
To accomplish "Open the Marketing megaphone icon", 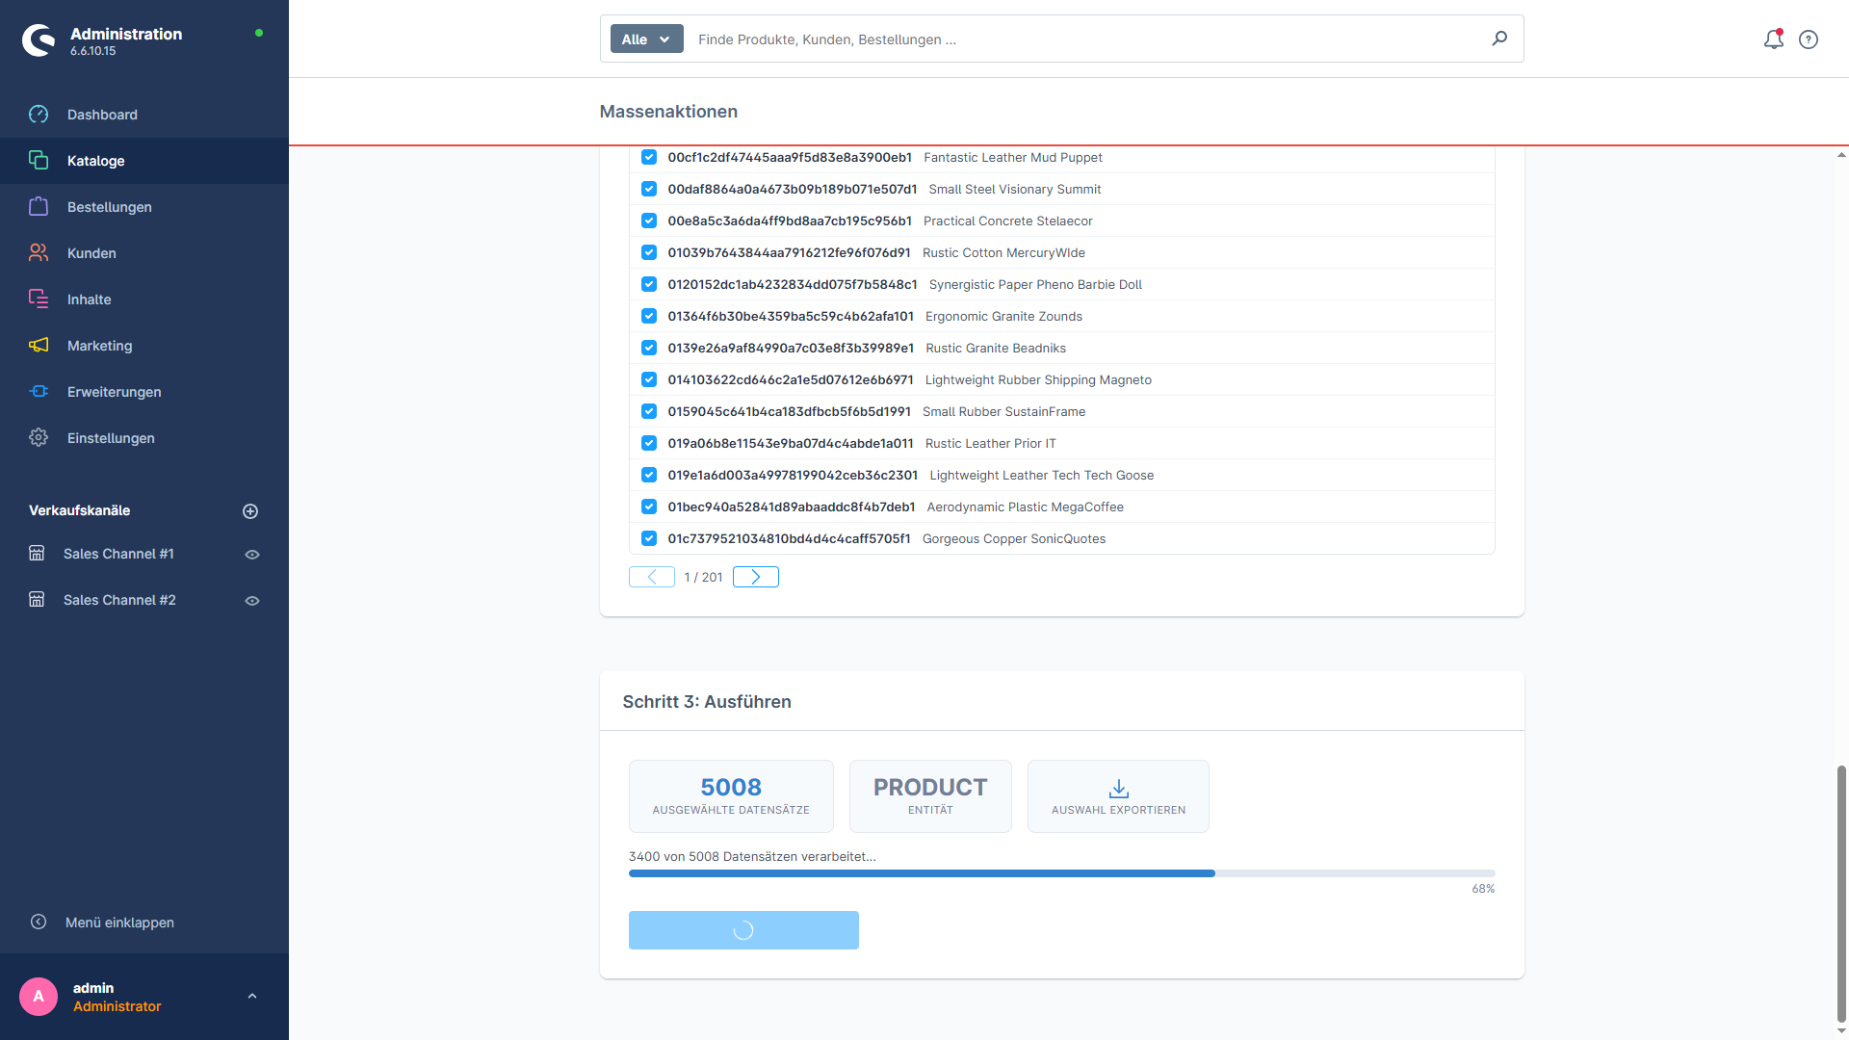I will (x=39, y=346).
